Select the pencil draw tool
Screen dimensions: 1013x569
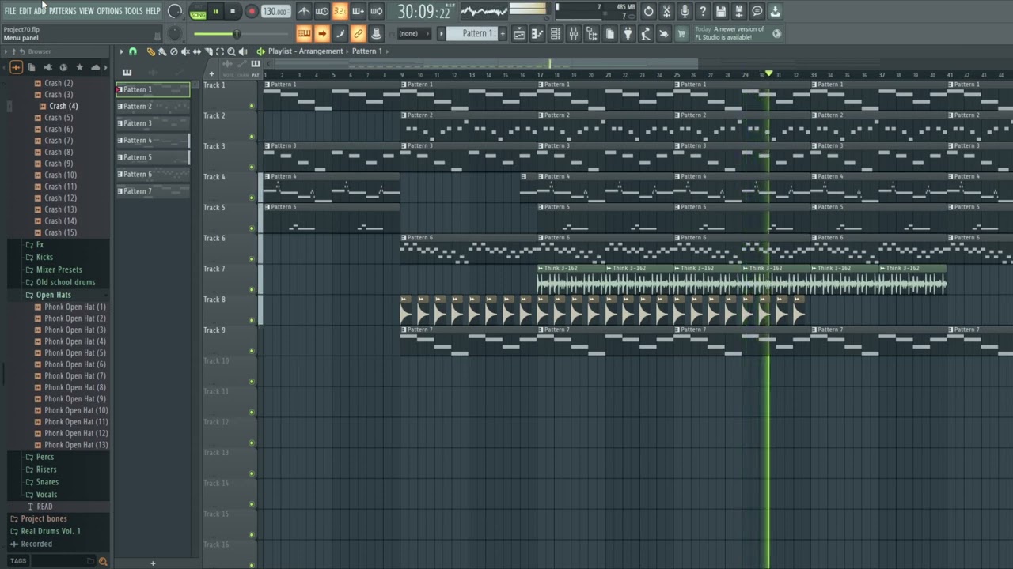(150, 51)
